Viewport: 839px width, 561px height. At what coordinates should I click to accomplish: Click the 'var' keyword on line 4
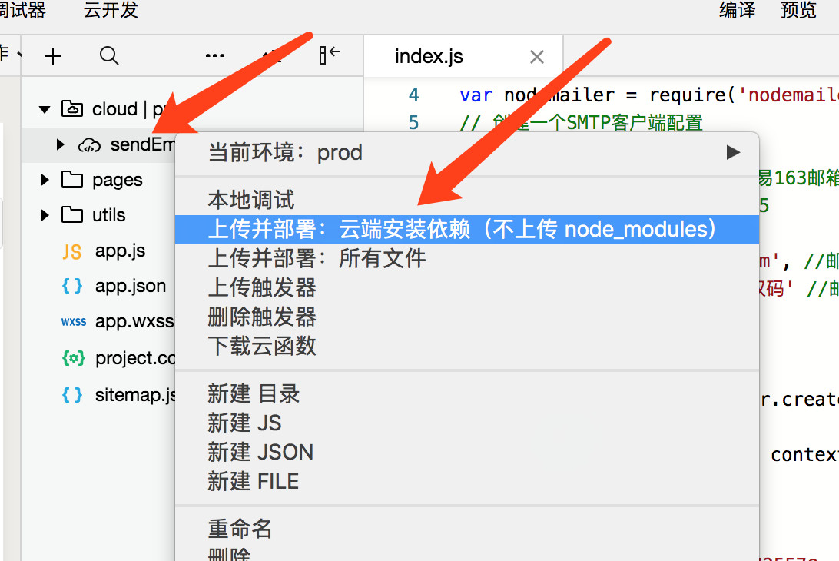(476, 95)
